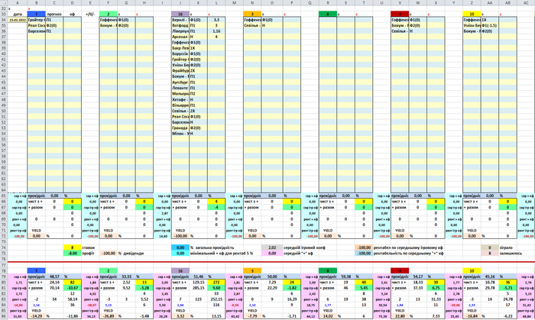The height and width of the screenshot is (320, 535).
Task: Select column header M
Action: [234, 3]
